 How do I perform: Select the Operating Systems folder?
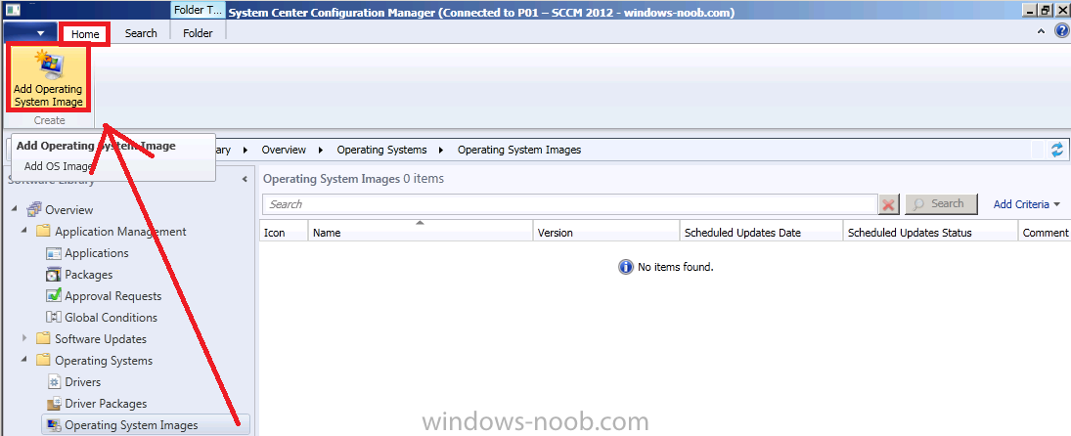(104, 361)
